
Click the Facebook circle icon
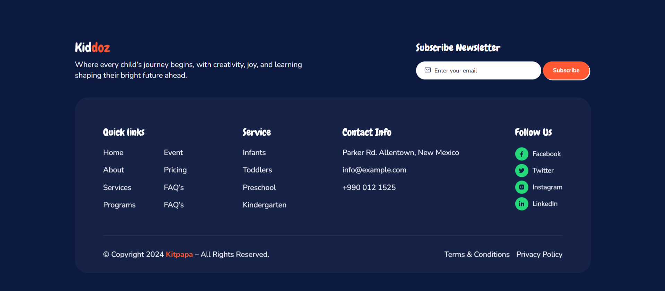coord(521,154)
